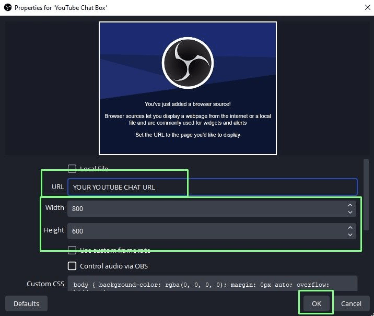Enable Control audio via OBS checkbox
This screenshot has height=316, width=374.
(x=72, y=266)
